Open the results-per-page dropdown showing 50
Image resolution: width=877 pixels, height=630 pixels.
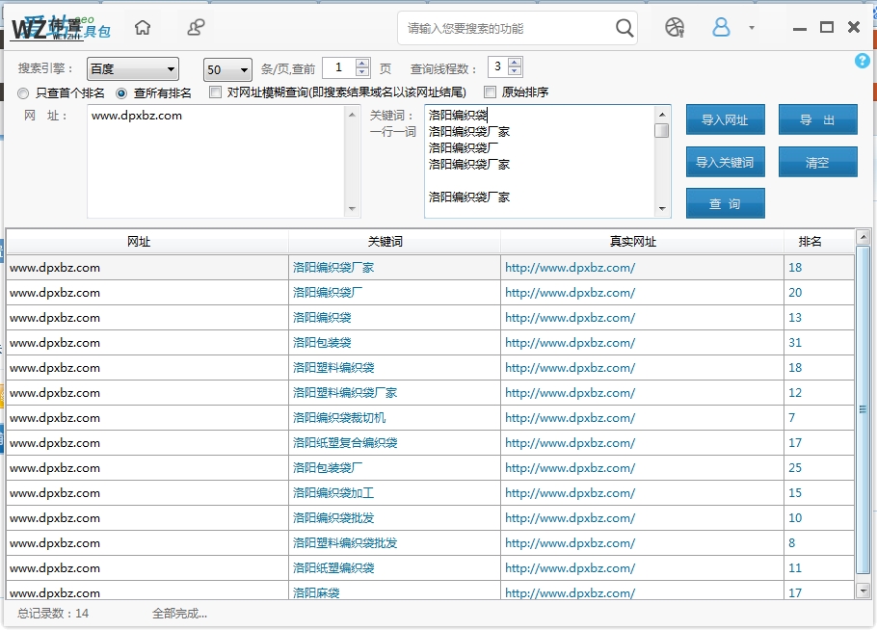(x=227, y=69)
